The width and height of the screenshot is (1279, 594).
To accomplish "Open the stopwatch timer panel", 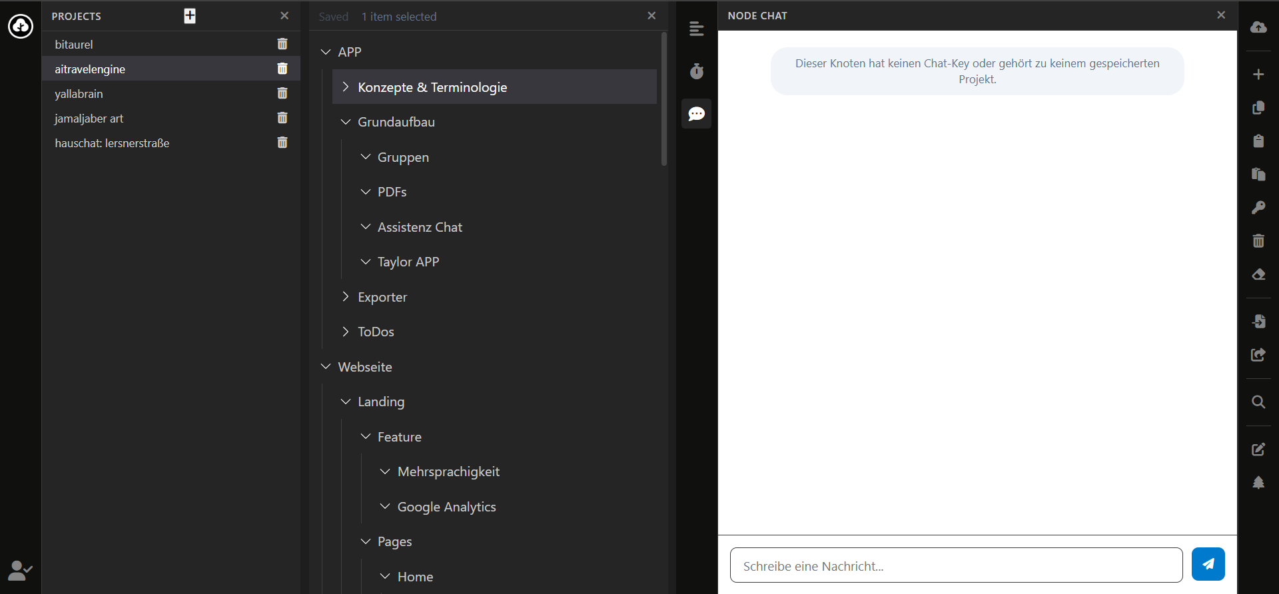I will pyautogui.click(x=696, y=71).
